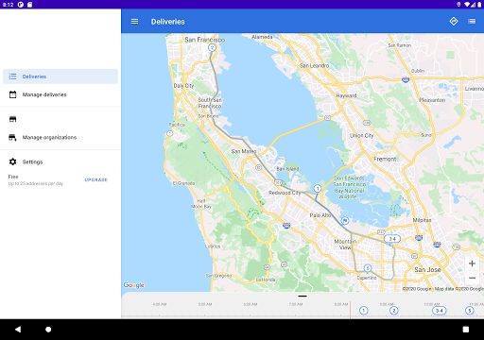Switch to list view icon in header

click(x=472, y=22)
